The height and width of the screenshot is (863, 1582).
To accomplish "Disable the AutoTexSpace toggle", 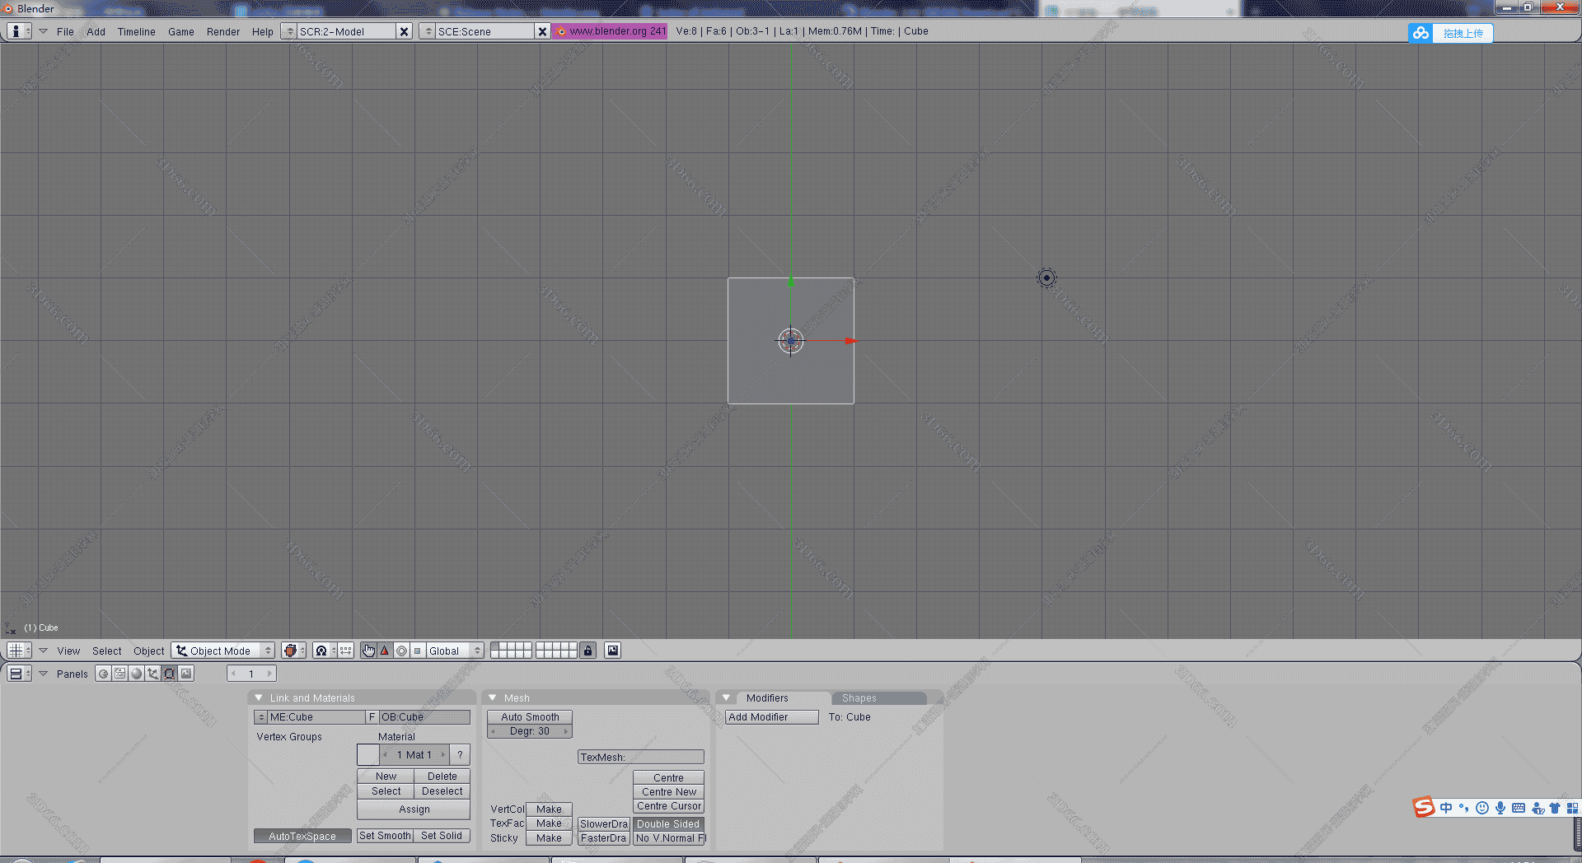I will pyautogui.click(x=302, y=836).
